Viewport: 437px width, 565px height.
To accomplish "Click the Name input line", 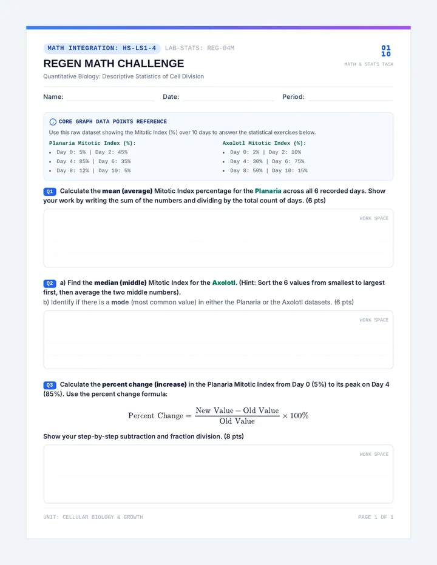I will (x=110, y=97).
